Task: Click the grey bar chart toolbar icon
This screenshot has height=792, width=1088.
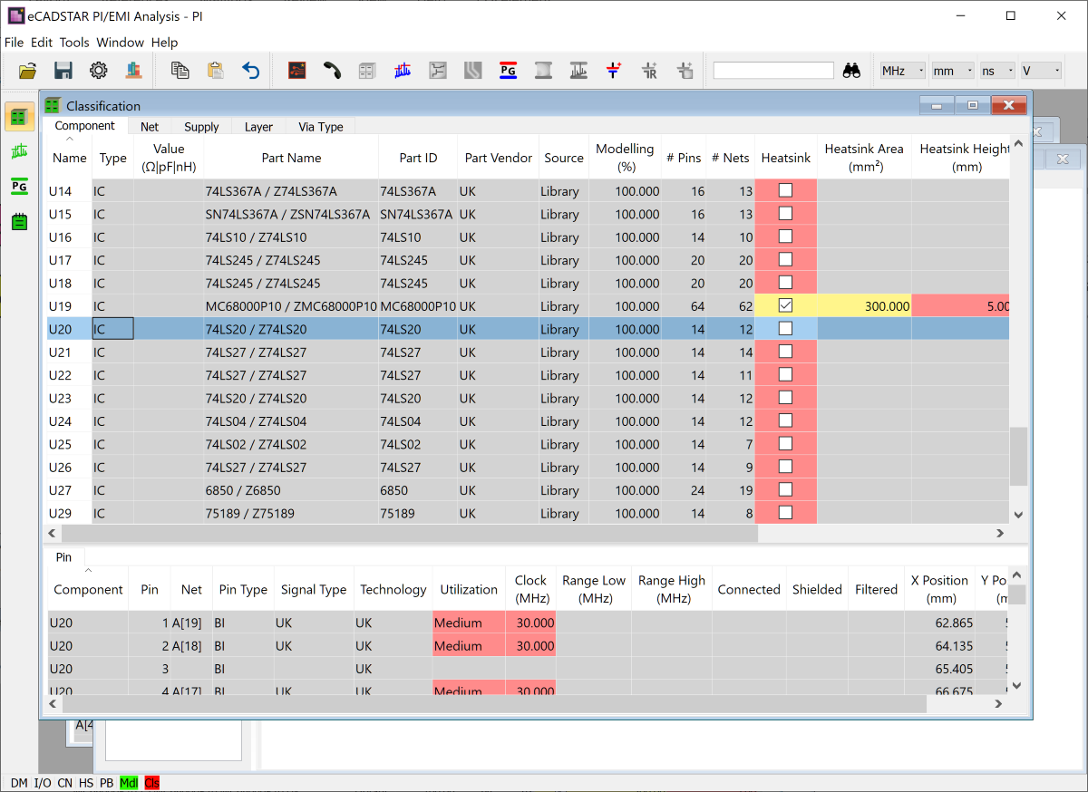Action: (x=578, y=71)
